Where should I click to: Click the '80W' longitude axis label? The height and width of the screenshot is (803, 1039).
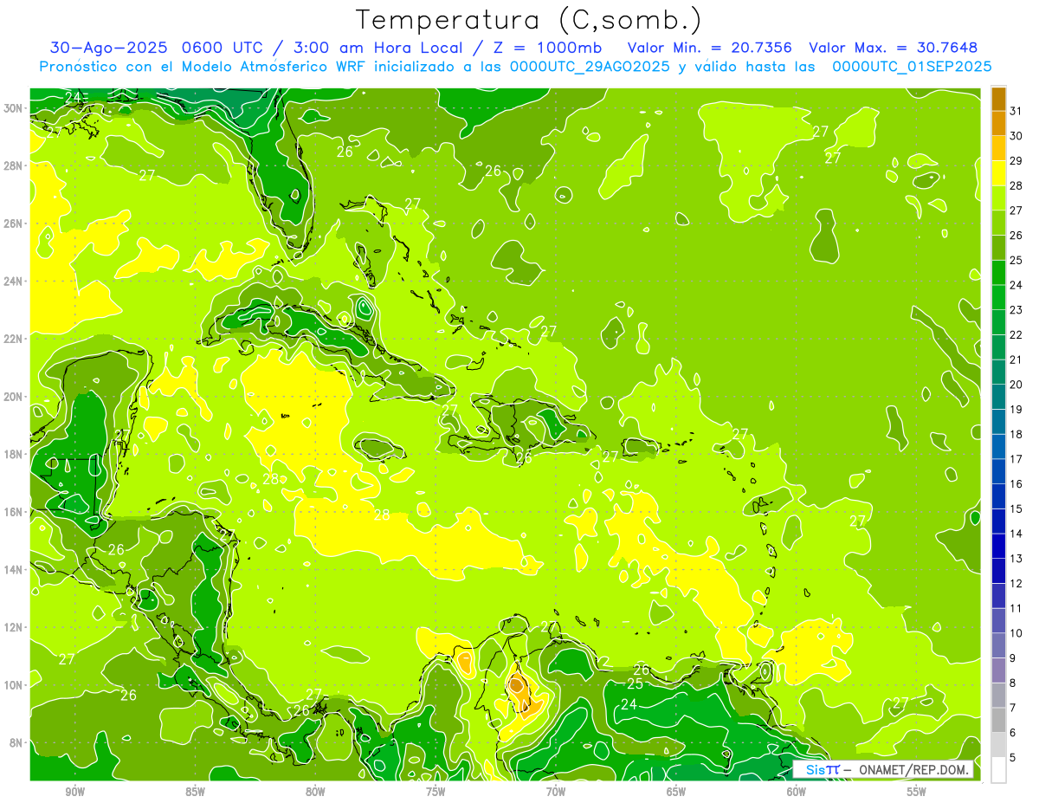(315, 792)
